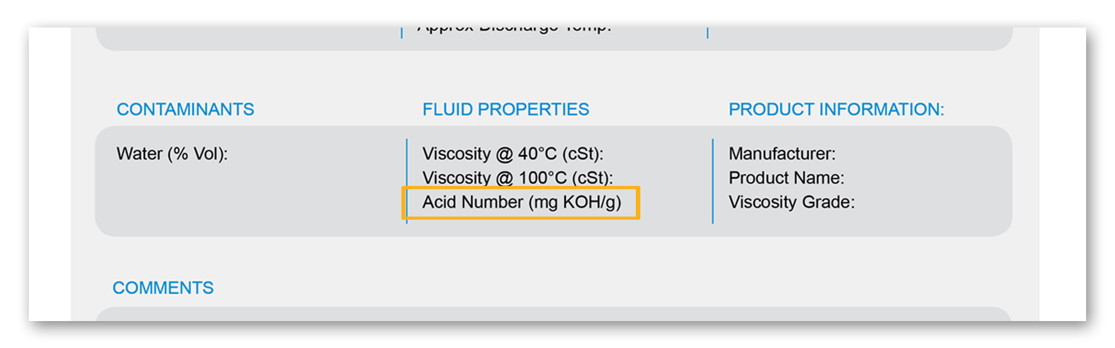This screenshot has height=348, width=1115.
Task: Click the Viscosity Grade field
Action: coord(791,202)
